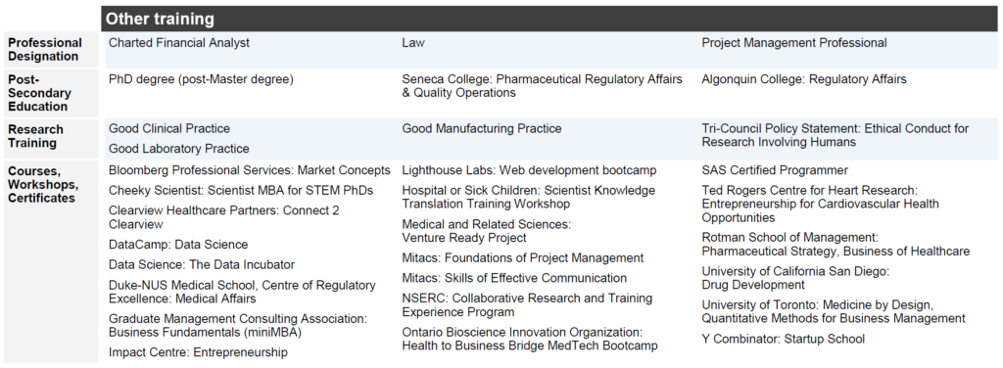Screen dimensions: 1003x368
Task: Select the Law designation entry
Action: 413,43
